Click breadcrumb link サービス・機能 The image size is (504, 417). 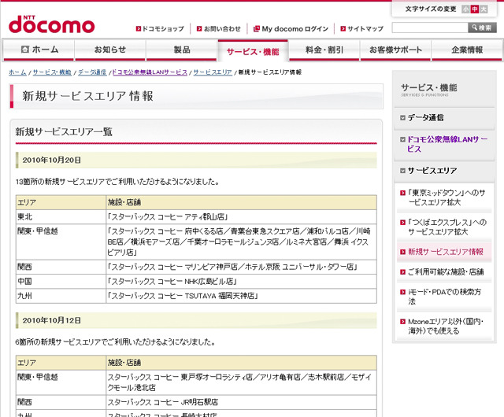point(52,72)
